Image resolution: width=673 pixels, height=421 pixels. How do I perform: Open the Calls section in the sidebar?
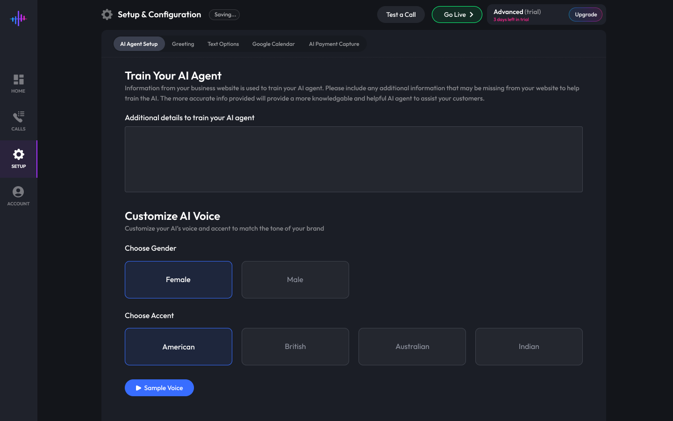pos(18,120)
